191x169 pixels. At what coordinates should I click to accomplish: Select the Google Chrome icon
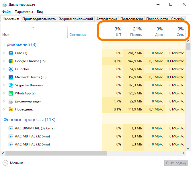click(11, 61)
